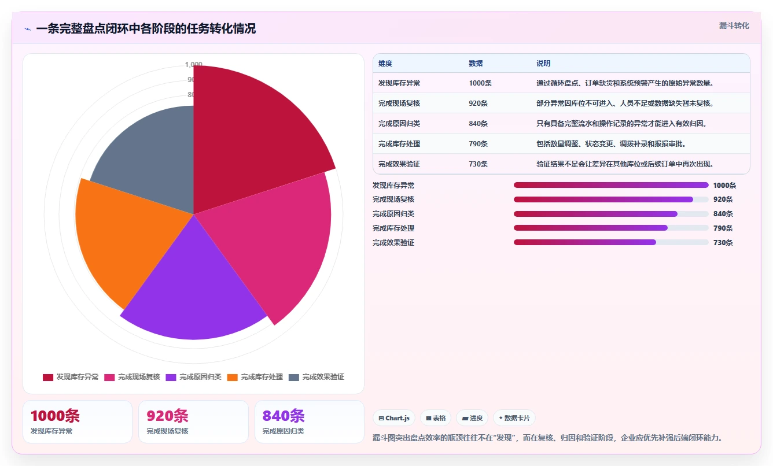Click the 完成效果验证 label beside the progress bars
This screenshot has height=466, width=773.
coord(393,243)
